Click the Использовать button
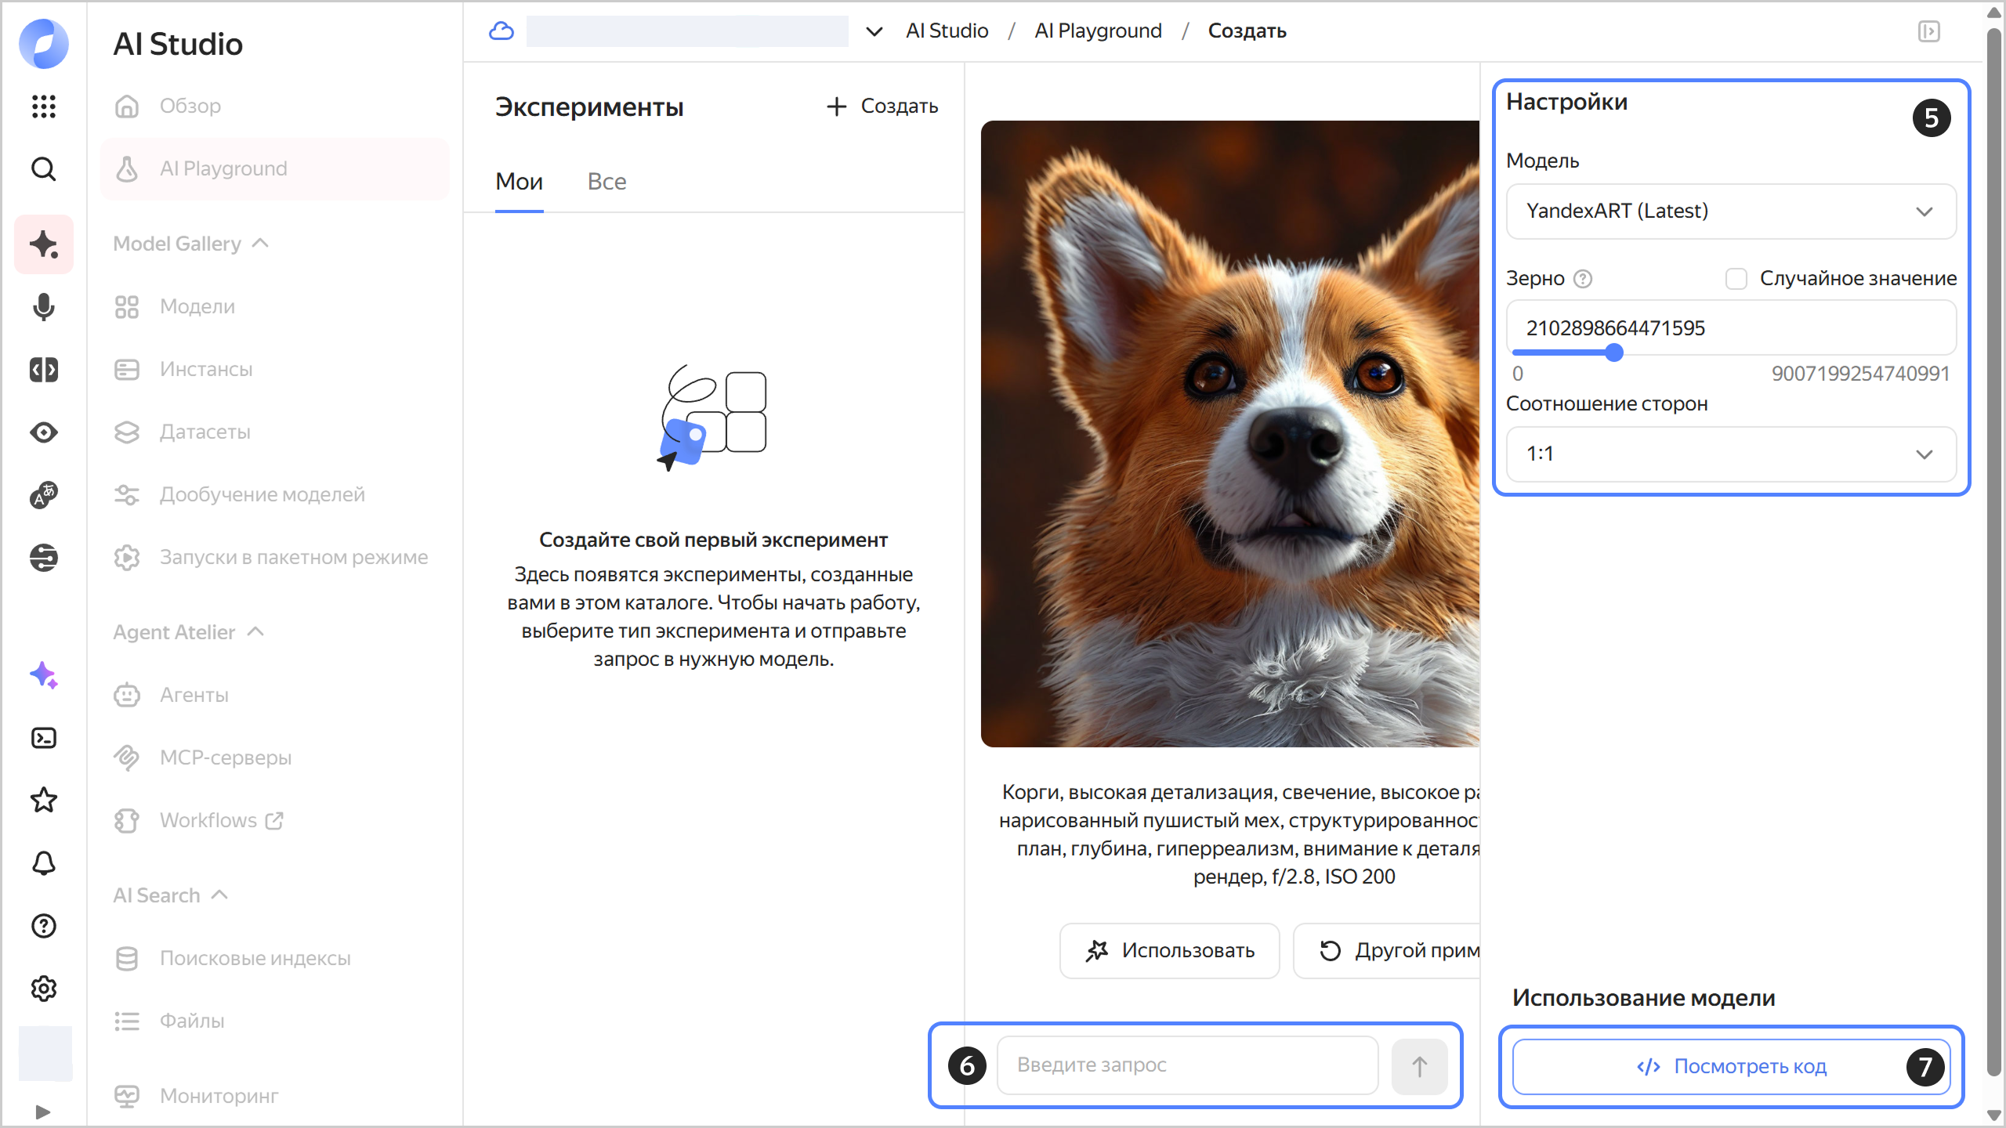 (1169, 950)
